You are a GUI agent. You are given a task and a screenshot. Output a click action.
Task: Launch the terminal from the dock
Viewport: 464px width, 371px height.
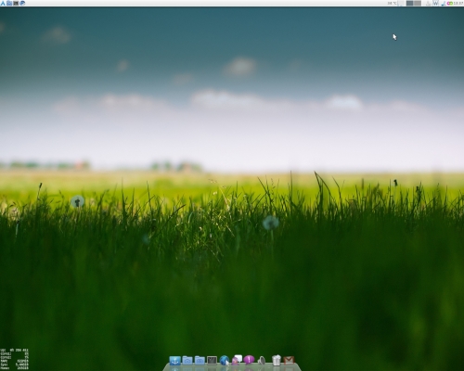[212, 360]
